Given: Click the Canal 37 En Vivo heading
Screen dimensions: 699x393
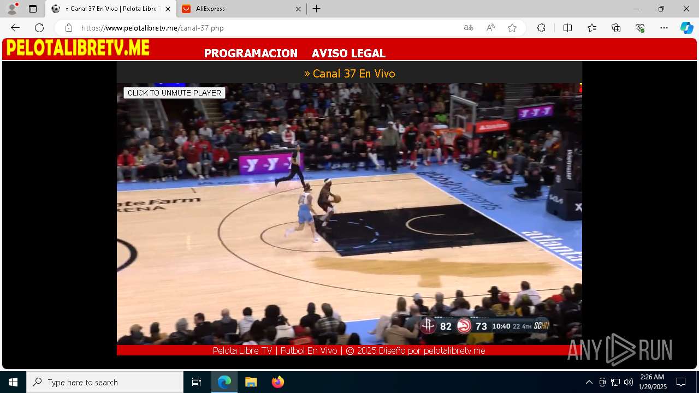Looking at the screenshot, I should coord(349,73).
